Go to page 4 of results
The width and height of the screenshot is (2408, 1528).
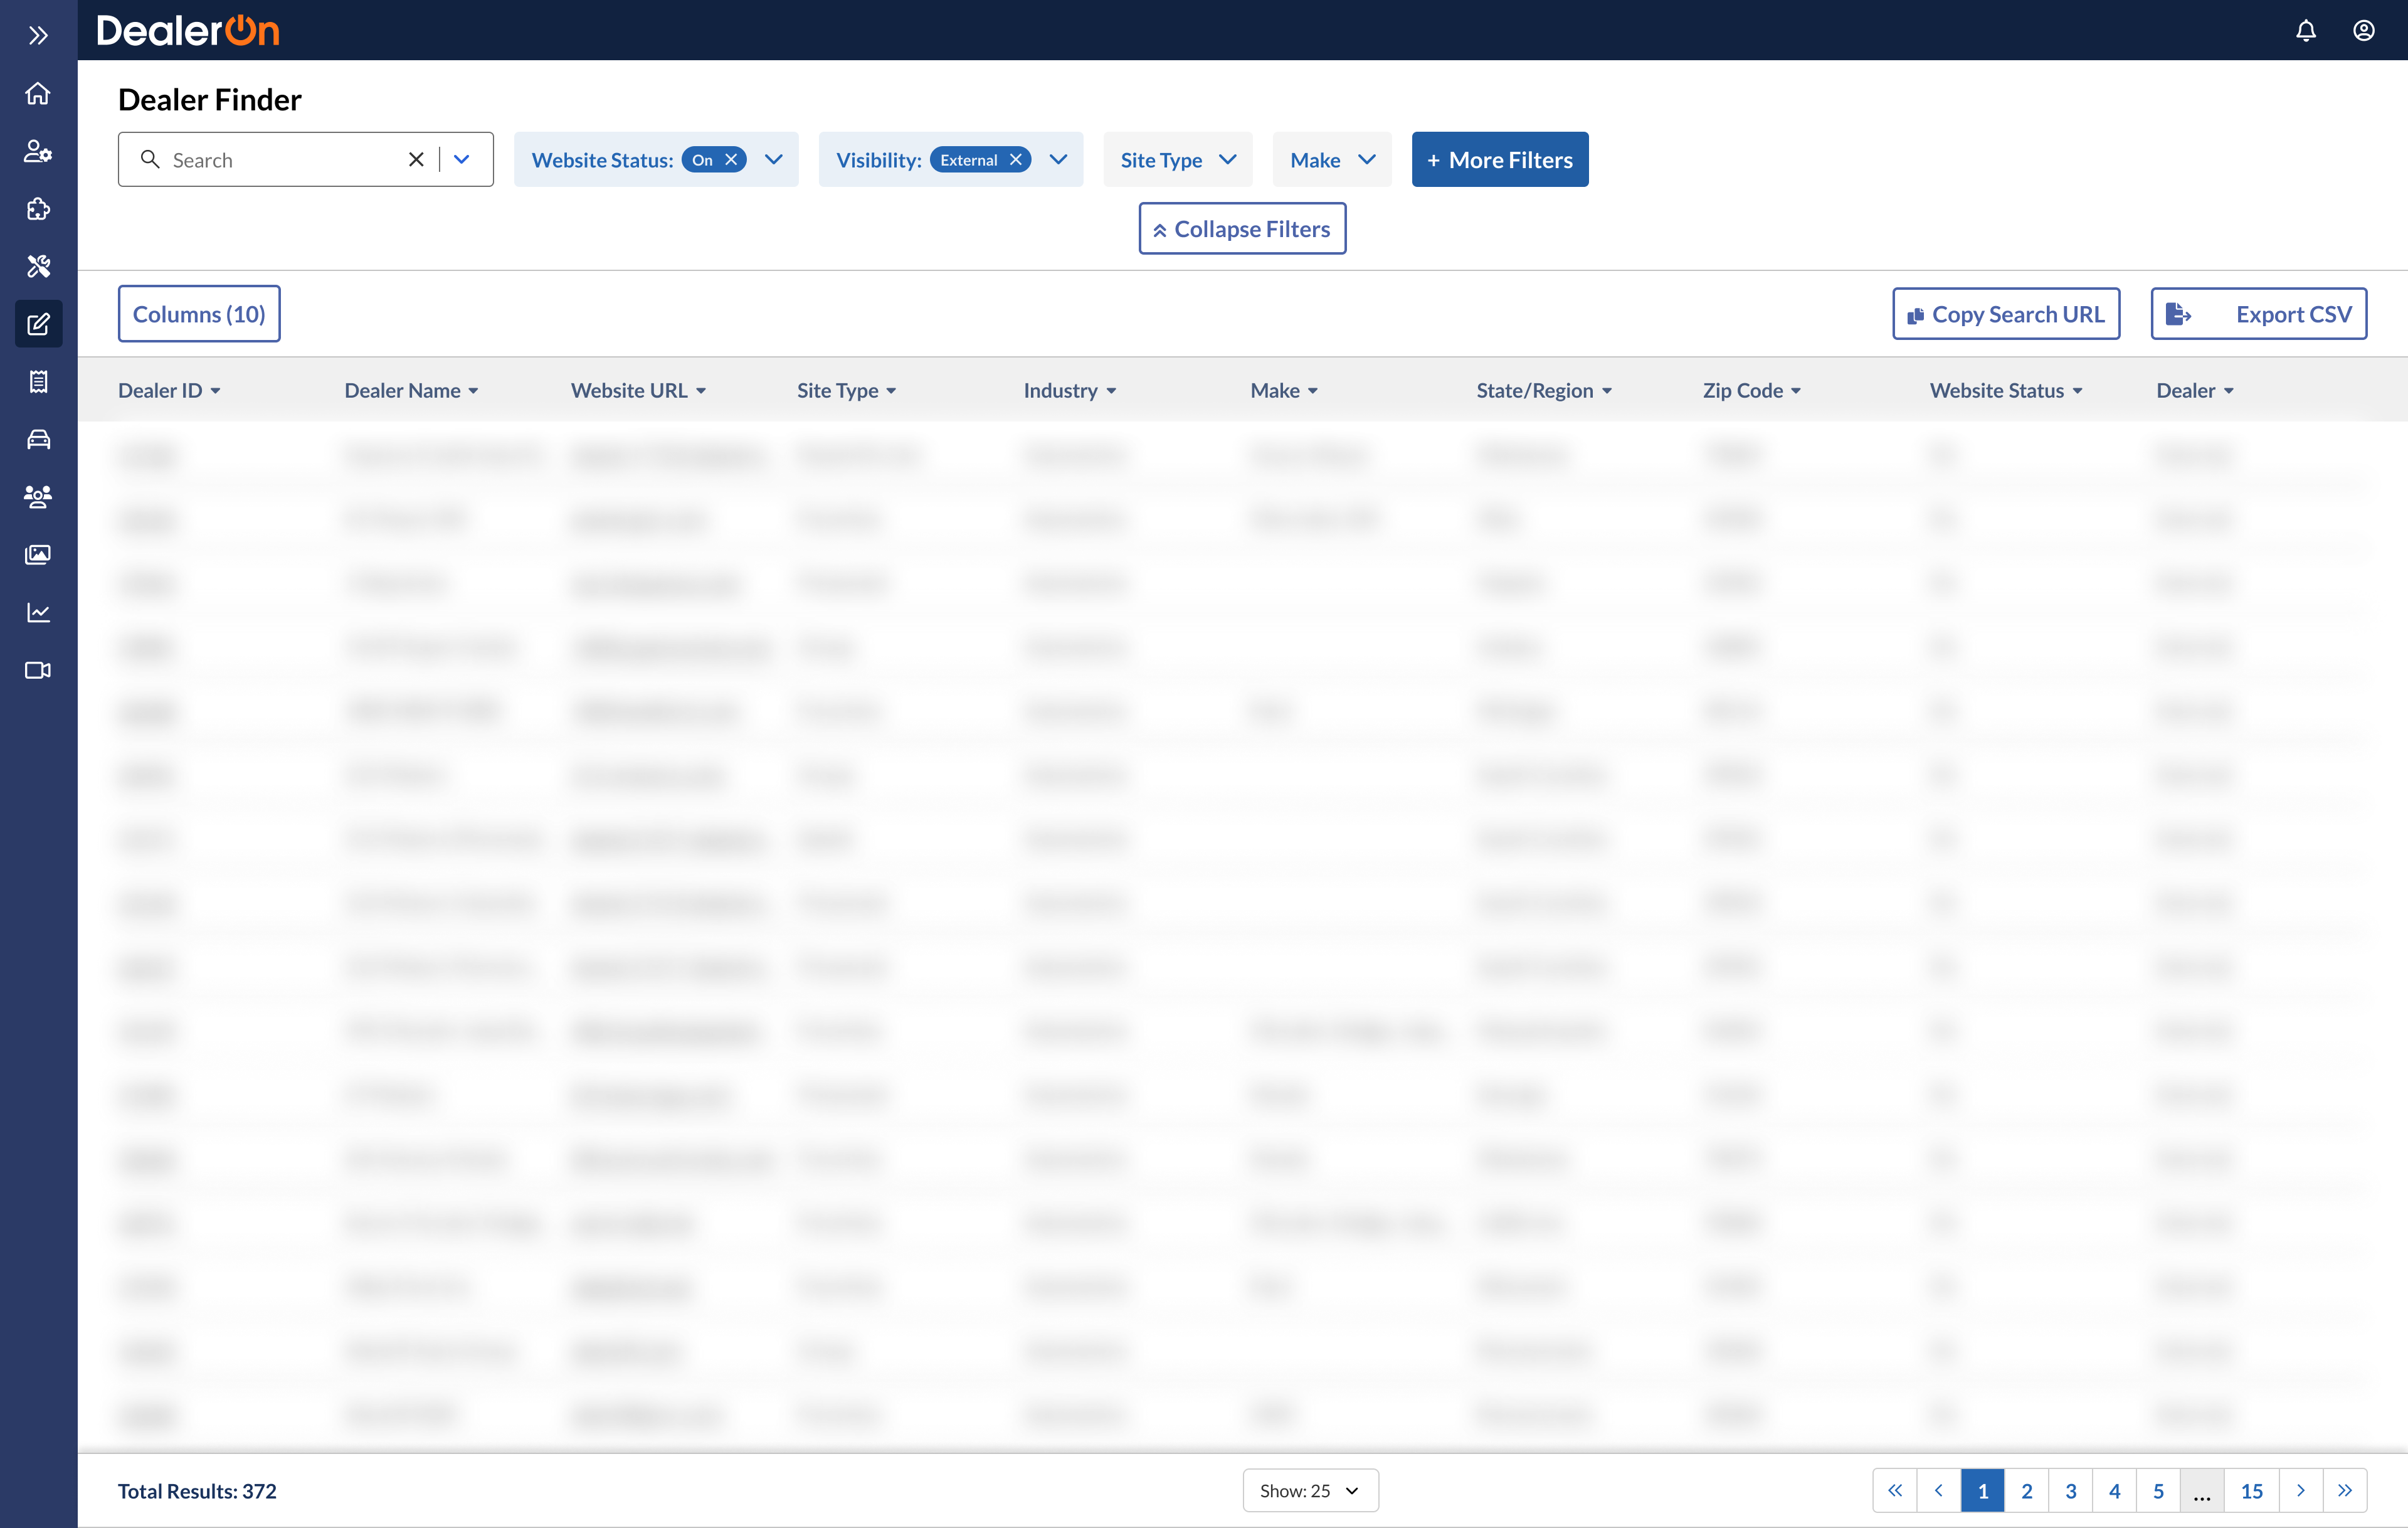(2115, 1490)
